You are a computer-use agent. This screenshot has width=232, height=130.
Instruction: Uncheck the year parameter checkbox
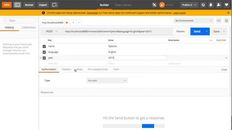(x=44, y=58)
